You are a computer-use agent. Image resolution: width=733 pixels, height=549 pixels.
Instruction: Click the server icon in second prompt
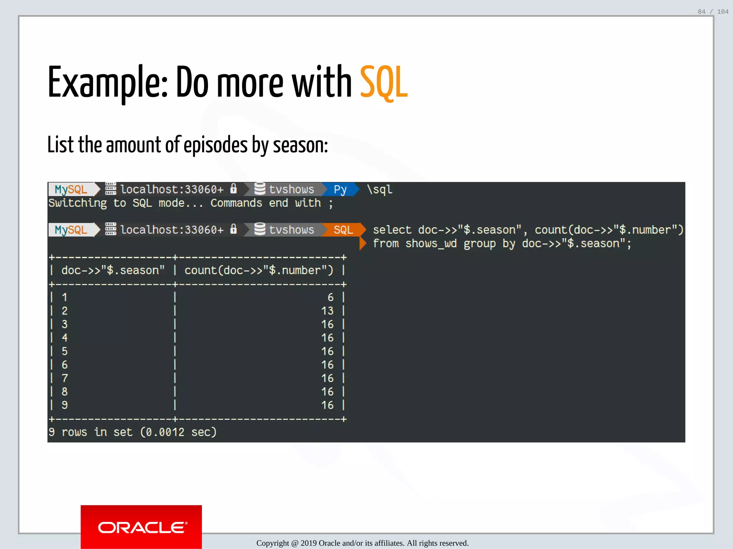point(111,229)
